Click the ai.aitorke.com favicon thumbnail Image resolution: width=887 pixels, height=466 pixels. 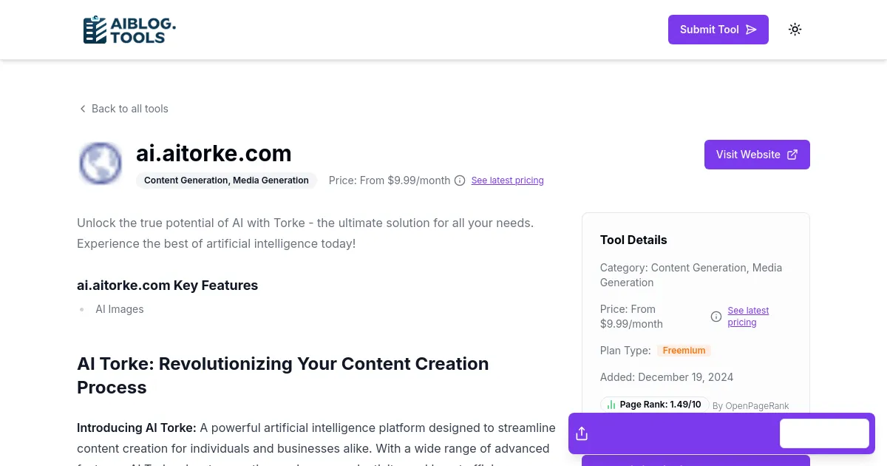100,163
